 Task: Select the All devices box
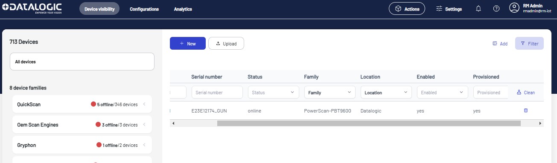pyautogui.click(x=82, y=62)
